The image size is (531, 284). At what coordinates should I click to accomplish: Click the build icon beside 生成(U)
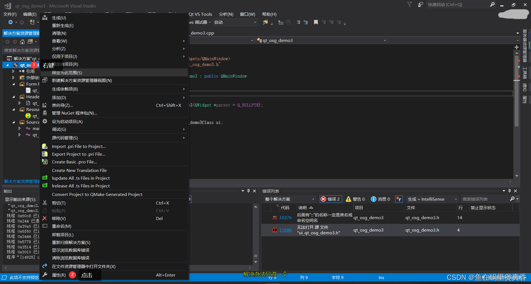click(x=45, y=18)
